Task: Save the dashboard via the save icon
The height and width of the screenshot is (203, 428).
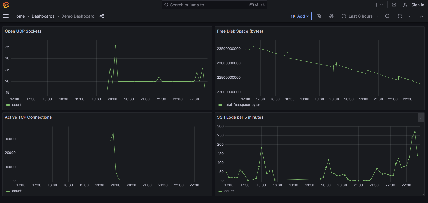Action: pyautogui.click(x=319, y=16)
